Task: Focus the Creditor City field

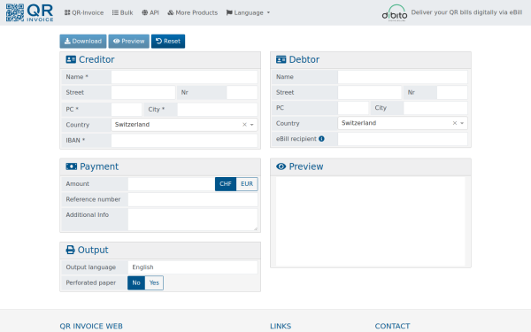Action: point(218,110)
